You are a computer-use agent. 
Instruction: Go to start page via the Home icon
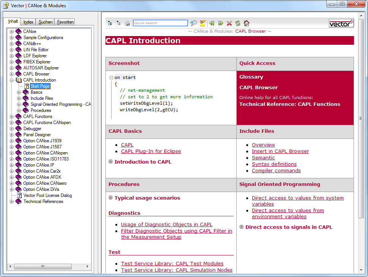[x=246, y=23]
